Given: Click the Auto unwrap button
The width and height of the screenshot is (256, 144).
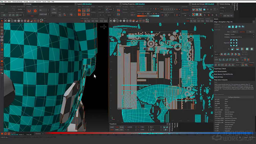Looking at the screenshot, I should tap(32, 16).
